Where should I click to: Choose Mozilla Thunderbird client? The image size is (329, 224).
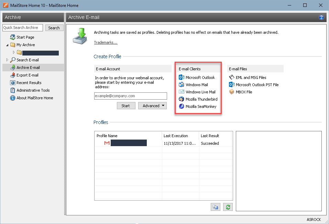point(201,99)
